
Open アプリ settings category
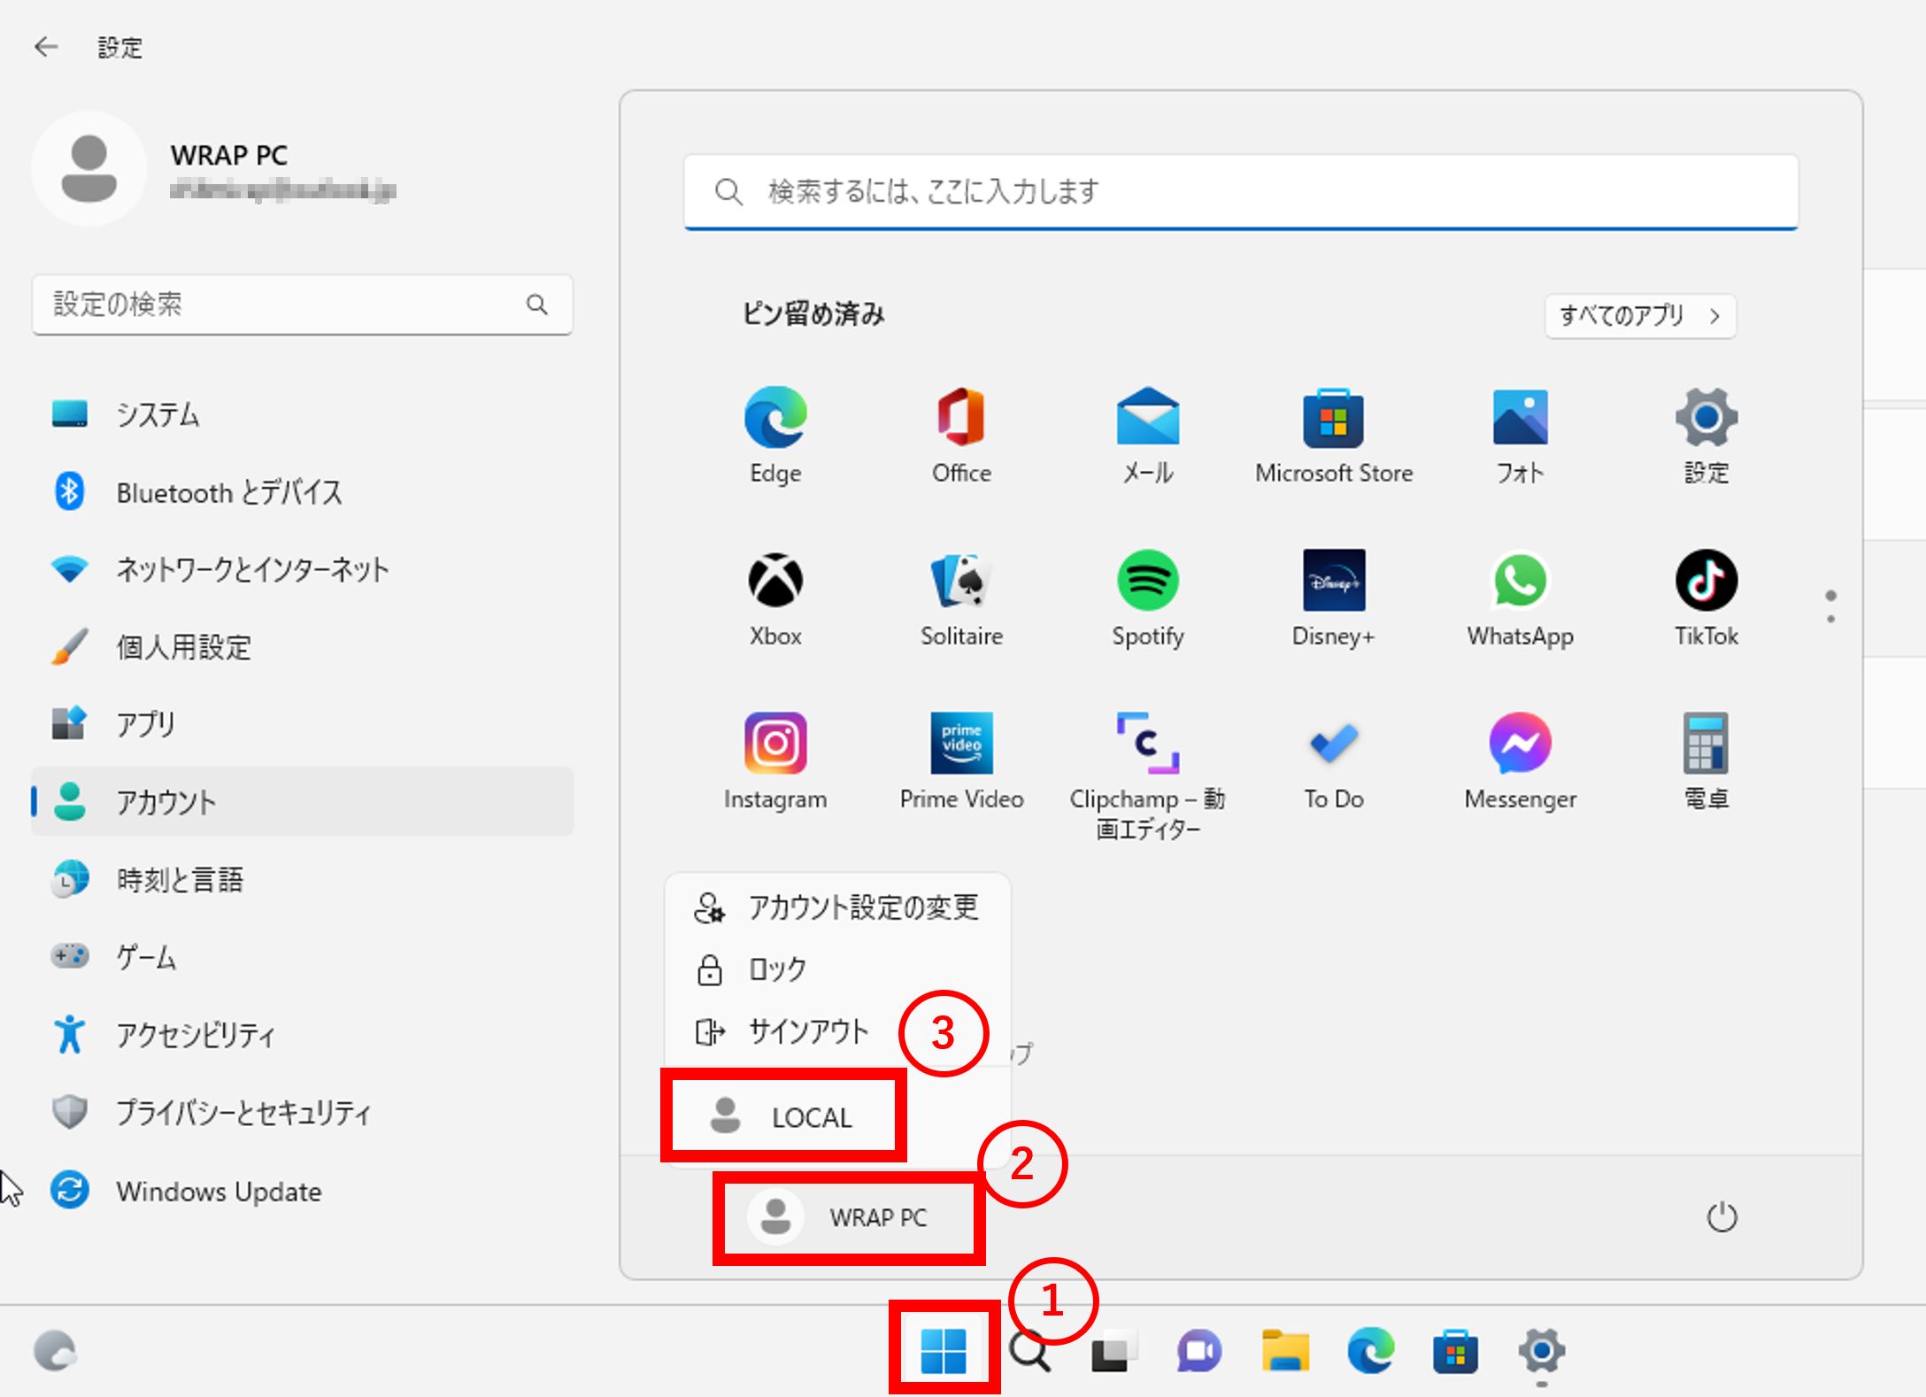(x=302, y=724)
